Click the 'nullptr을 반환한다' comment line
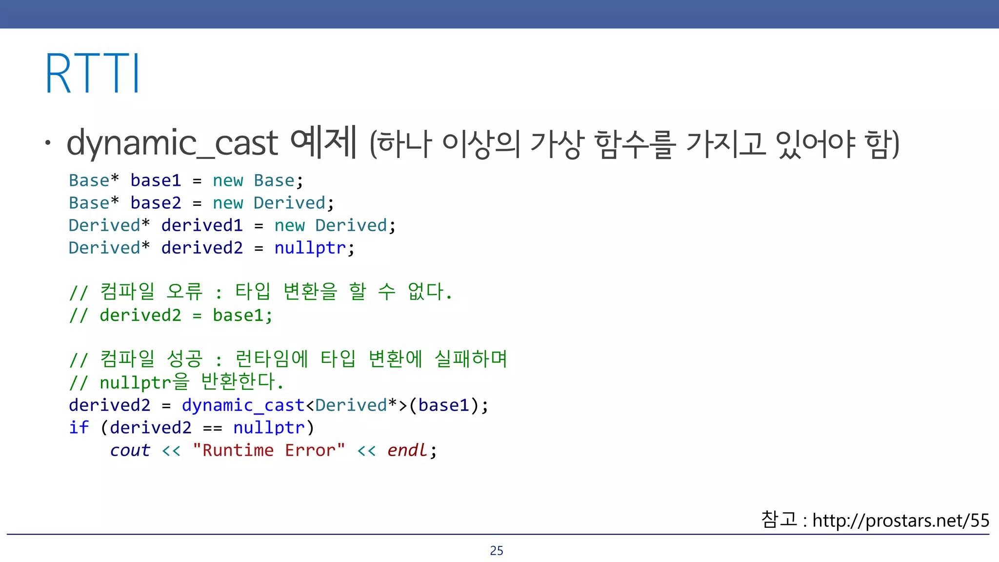 pyautogui.click(x=177, y=382)
